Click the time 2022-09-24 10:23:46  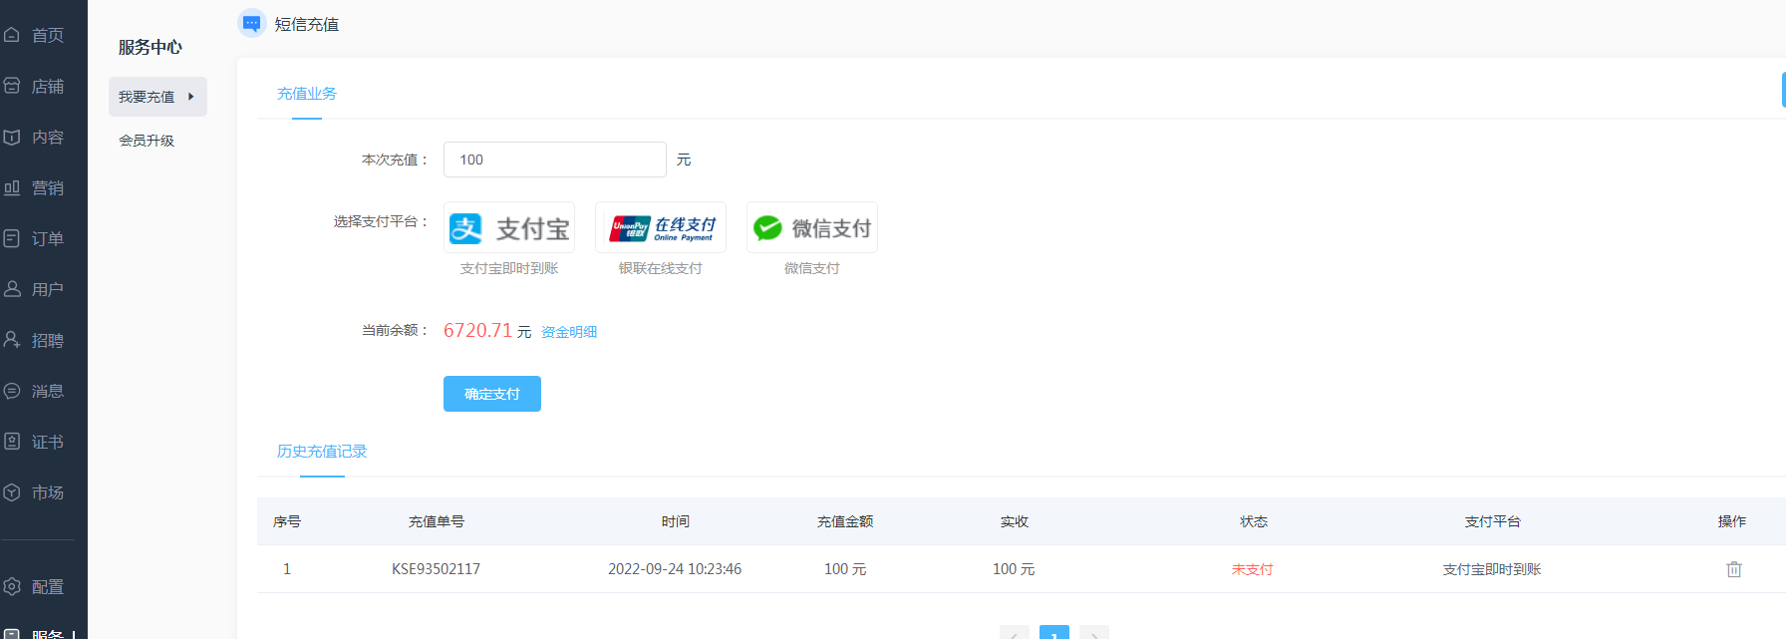(x=675, y=569)
